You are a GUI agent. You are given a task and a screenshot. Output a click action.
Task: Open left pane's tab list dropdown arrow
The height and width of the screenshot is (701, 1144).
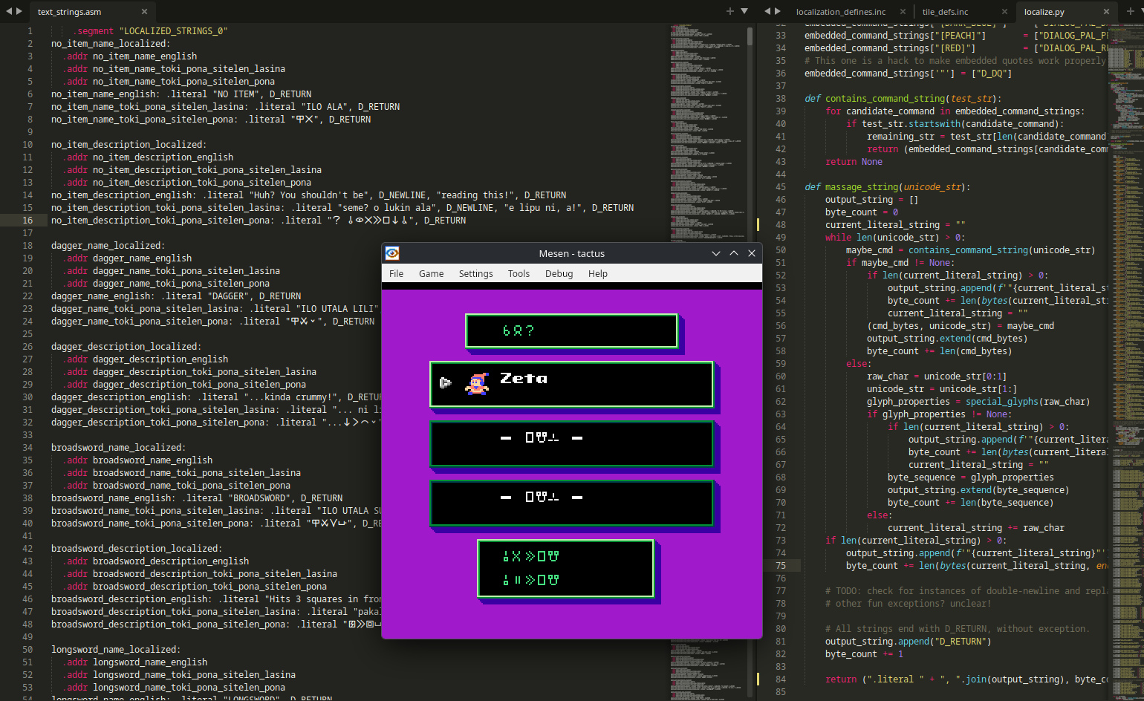(x=744, y=11)
